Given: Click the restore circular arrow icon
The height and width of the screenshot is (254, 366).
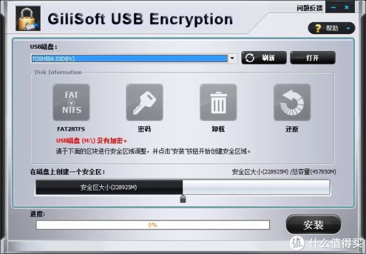Looking at the screenshot, I should pos(292,103).
